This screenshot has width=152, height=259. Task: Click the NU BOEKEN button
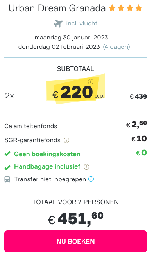[x=75, y=241]
